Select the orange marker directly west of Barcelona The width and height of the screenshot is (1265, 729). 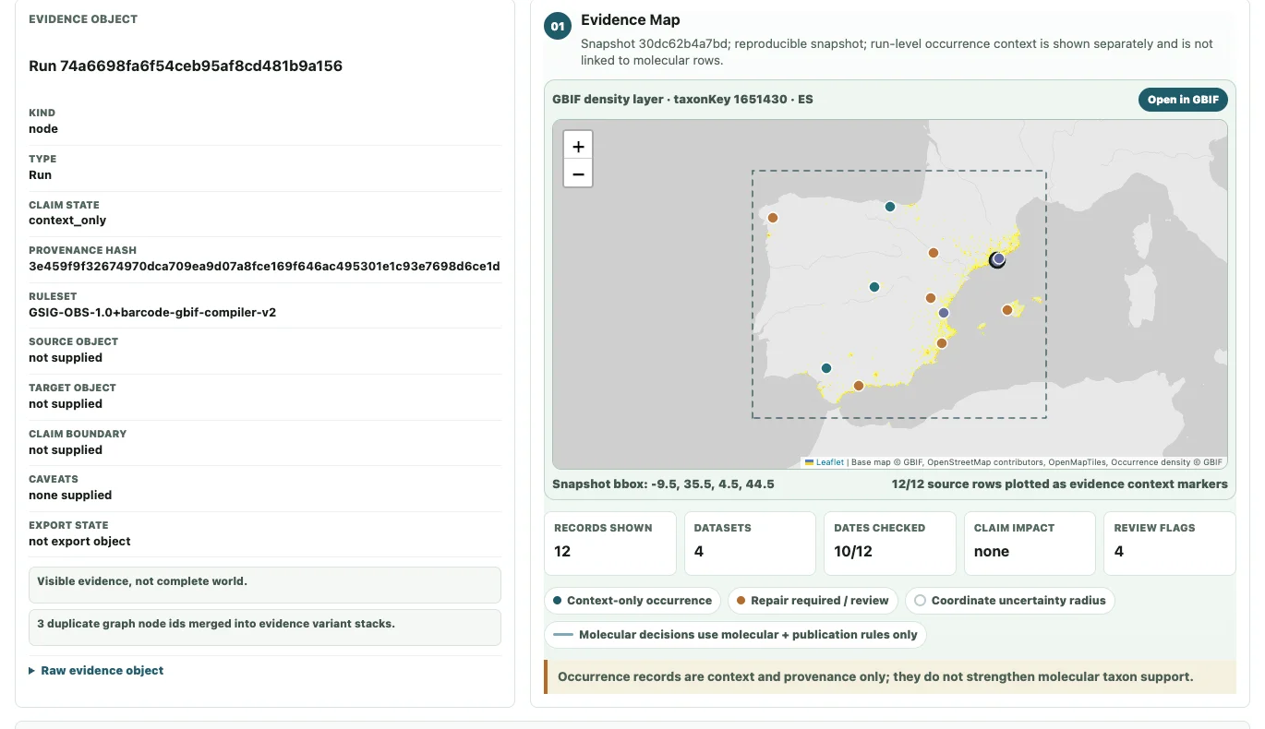coord(934,253)
